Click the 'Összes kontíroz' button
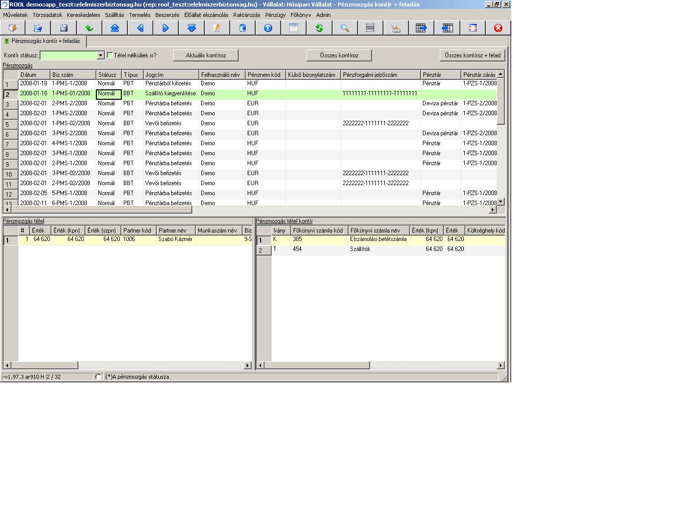673x505 pixels. tap(339, 55)
